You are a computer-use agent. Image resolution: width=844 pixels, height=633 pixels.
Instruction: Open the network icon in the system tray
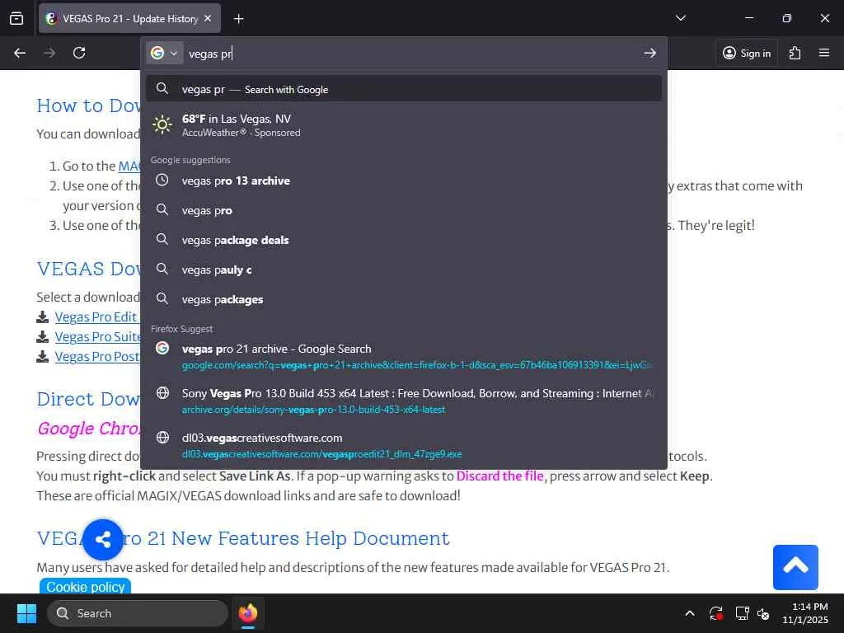click(x=742, y=613)
